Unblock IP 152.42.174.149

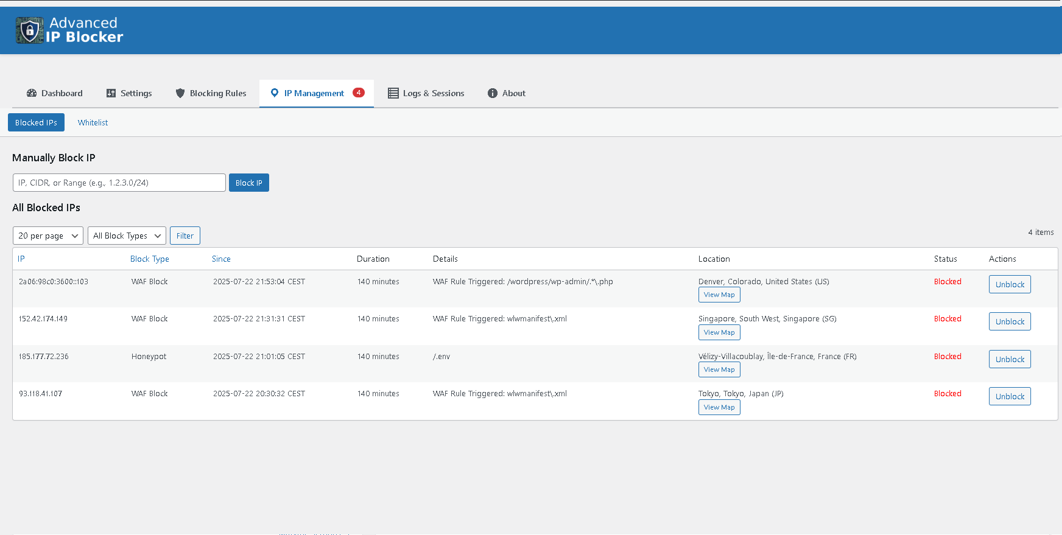click(x=1010, y=321)
